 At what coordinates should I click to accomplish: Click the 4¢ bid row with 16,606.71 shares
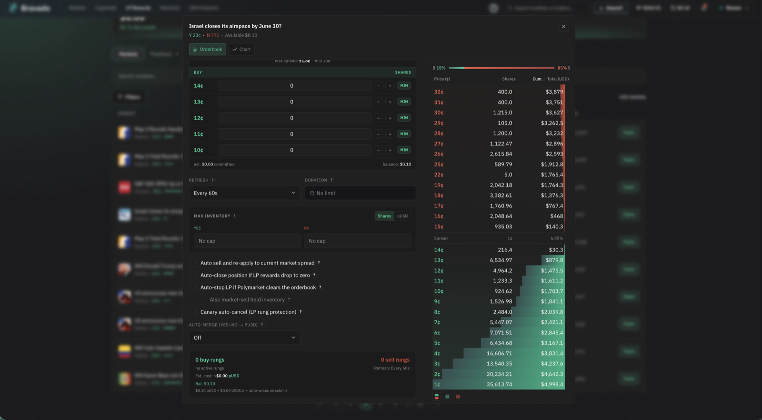(499, 353)
